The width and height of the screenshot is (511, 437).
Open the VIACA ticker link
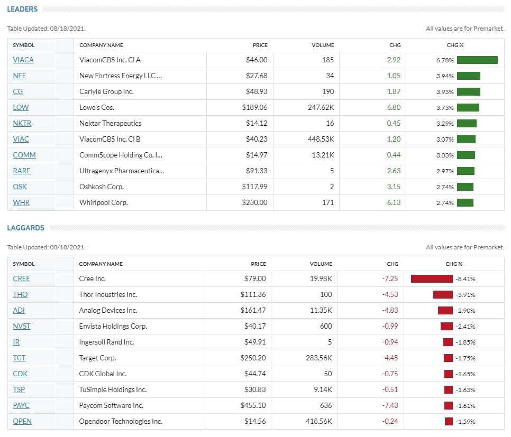23,60
